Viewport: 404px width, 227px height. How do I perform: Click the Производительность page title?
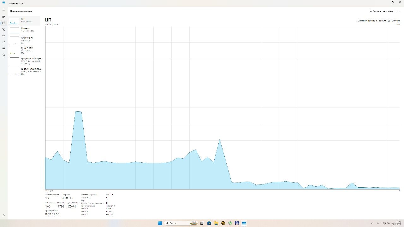21,11
